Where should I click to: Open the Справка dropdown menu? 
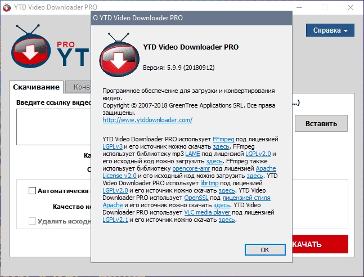pyautogui.click(x=330, y=30)
